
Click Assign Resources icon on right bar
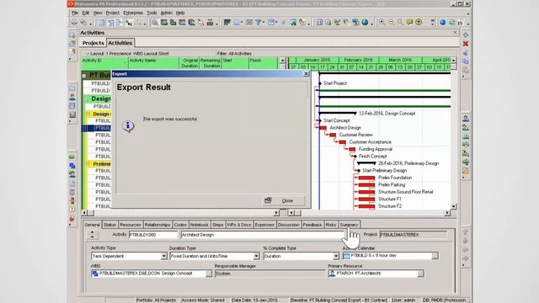tap(466, 119)
